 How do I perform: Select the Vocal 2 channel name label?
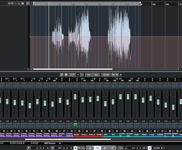click(99, 135)
